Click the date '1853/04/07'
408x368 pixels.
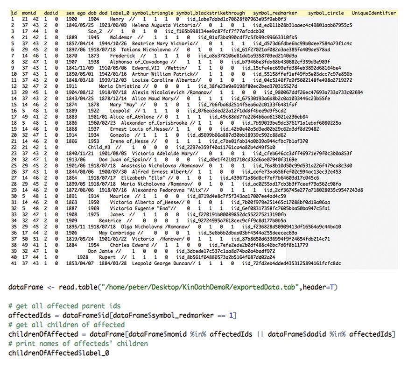click(80, 264)
